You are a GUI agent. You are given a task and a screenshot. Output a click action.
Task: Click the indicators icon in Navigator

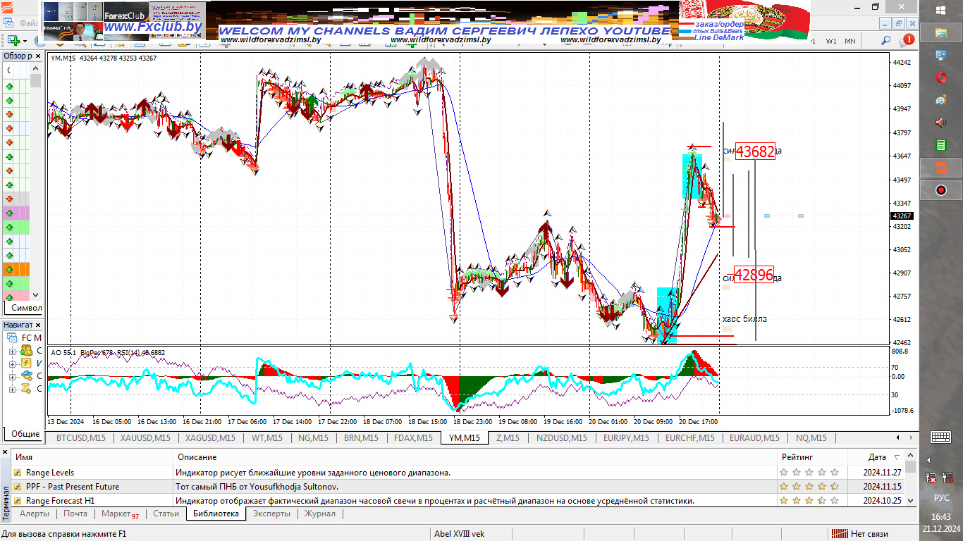(26, 363)
